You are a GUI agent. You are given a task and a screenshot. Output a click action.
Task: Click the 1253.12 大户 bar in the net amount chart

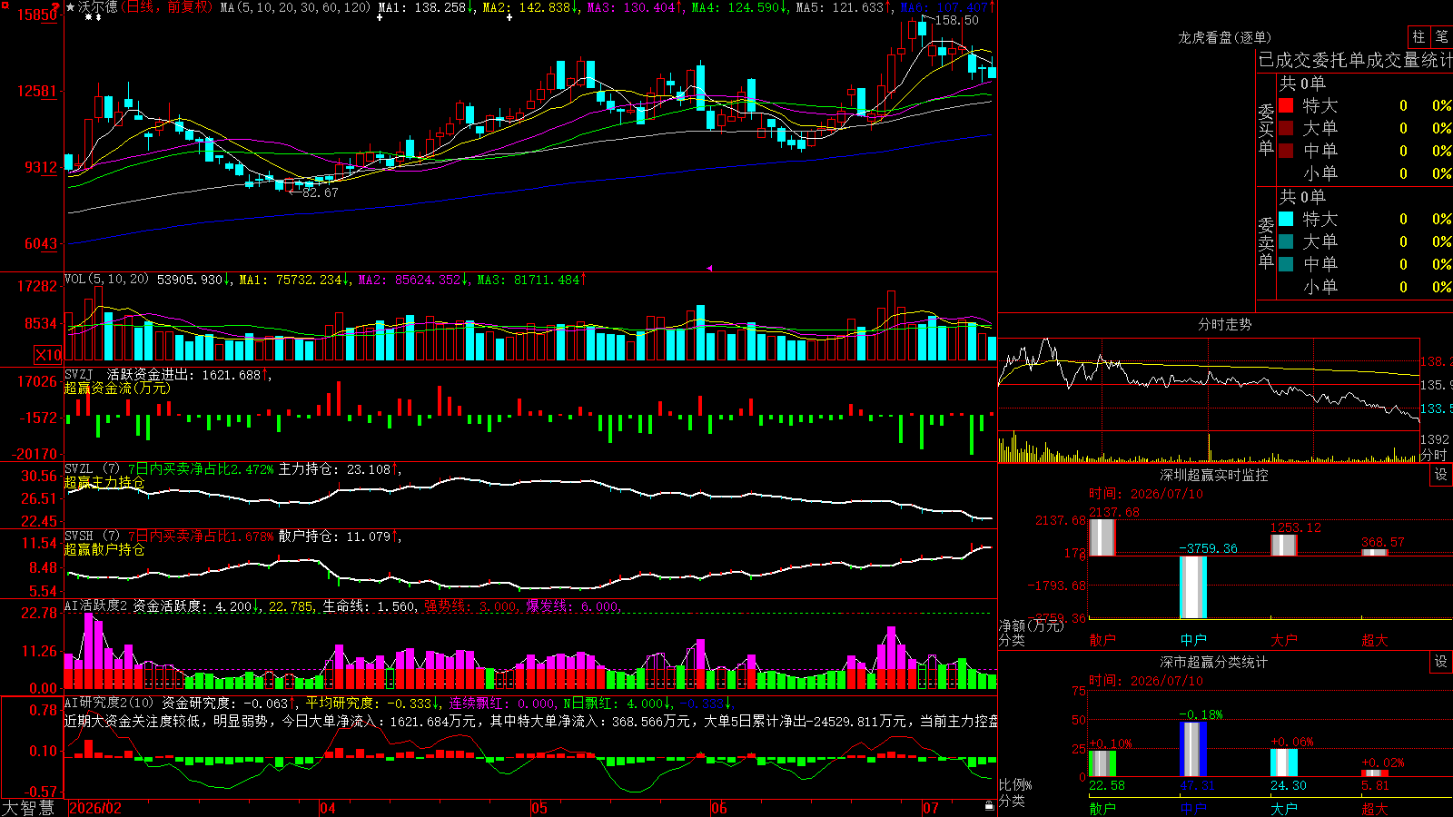[x=1284, y=545]
